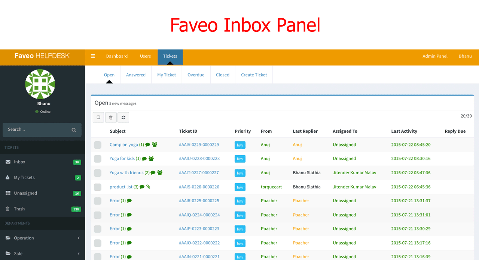The height and width of the screenshot is (260, 479).
Task: Click the Create Ticket link
Action: [x=254, y=75]
